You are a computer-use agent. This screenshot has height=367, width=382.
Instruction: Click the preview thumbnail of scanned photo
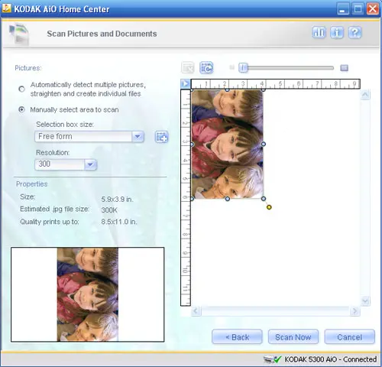[88, 294]
